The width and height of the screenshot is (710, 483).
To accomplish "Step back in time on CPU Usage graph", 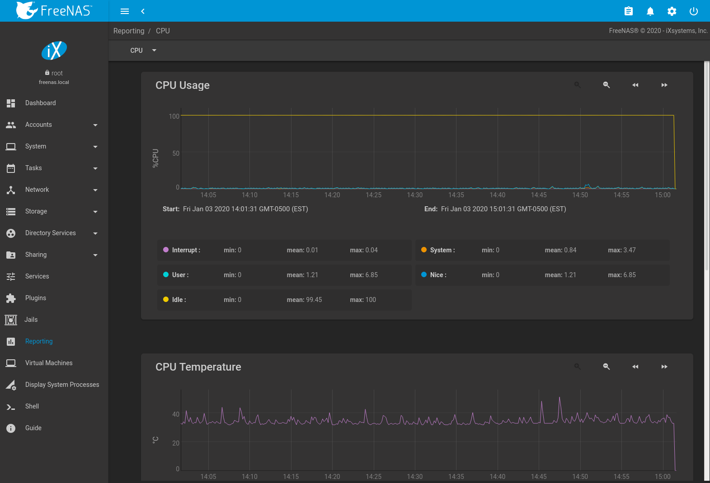I will click(635, 85).
